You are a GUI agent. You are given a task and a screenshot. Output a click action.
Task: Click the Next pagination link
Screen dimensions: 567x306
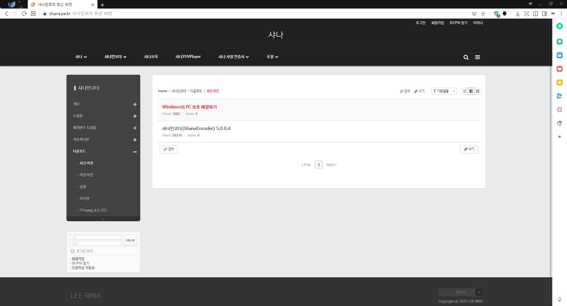[x=331, y=165]
